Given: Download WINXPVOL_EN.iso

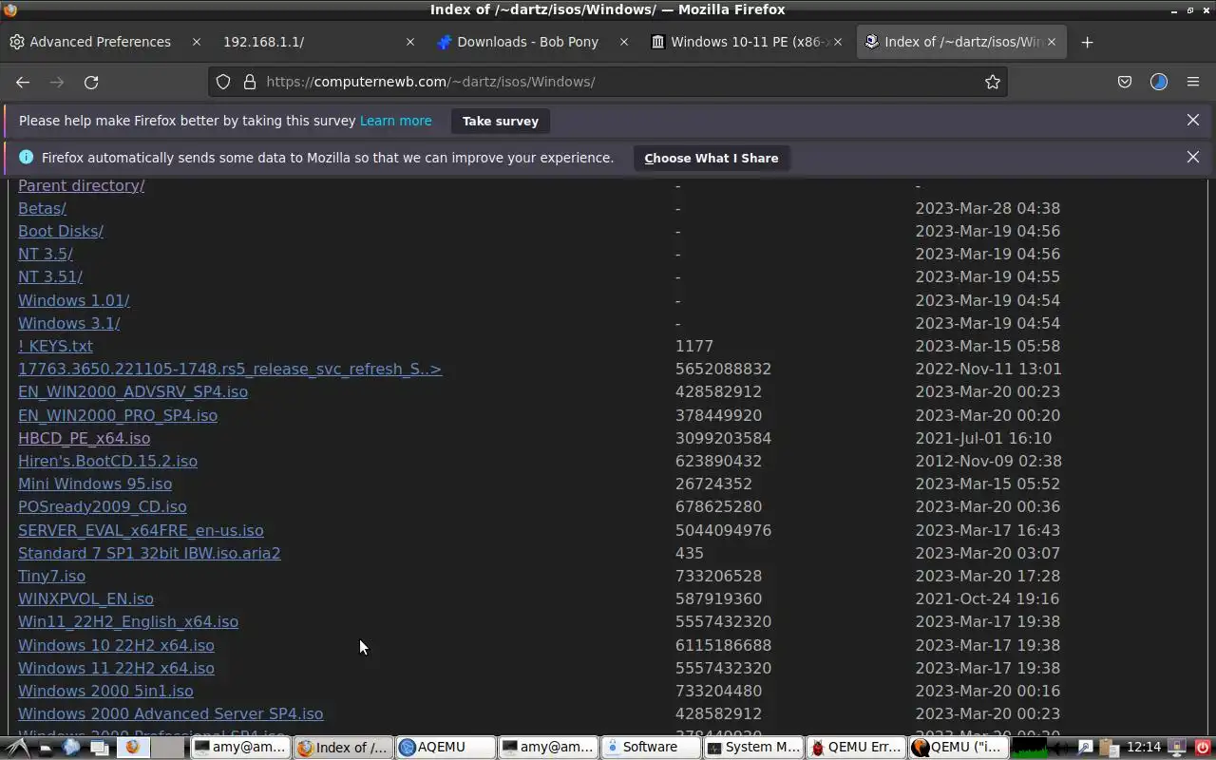Looking at the screenshot, I should tap(85, 598).
